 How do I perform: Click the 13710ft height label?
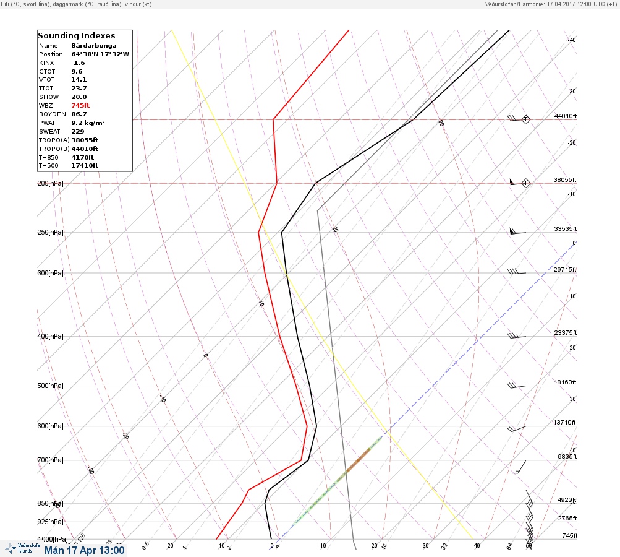coord(564,423)
